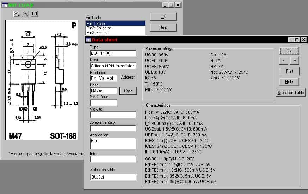Click OK in the BUT 11(A)F window
The image size is (308, 194).
coord(163,16)
